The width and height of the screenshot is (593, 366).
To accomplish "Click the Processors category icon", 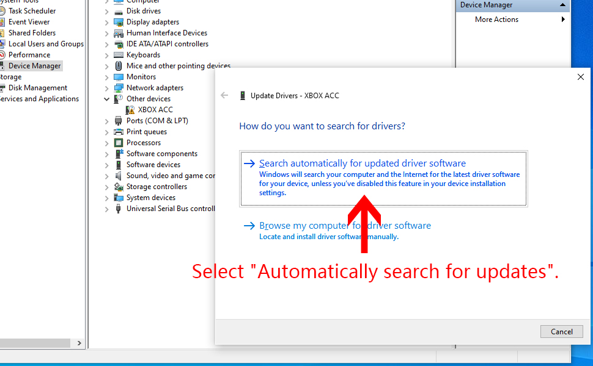I will tap(119, 143).
